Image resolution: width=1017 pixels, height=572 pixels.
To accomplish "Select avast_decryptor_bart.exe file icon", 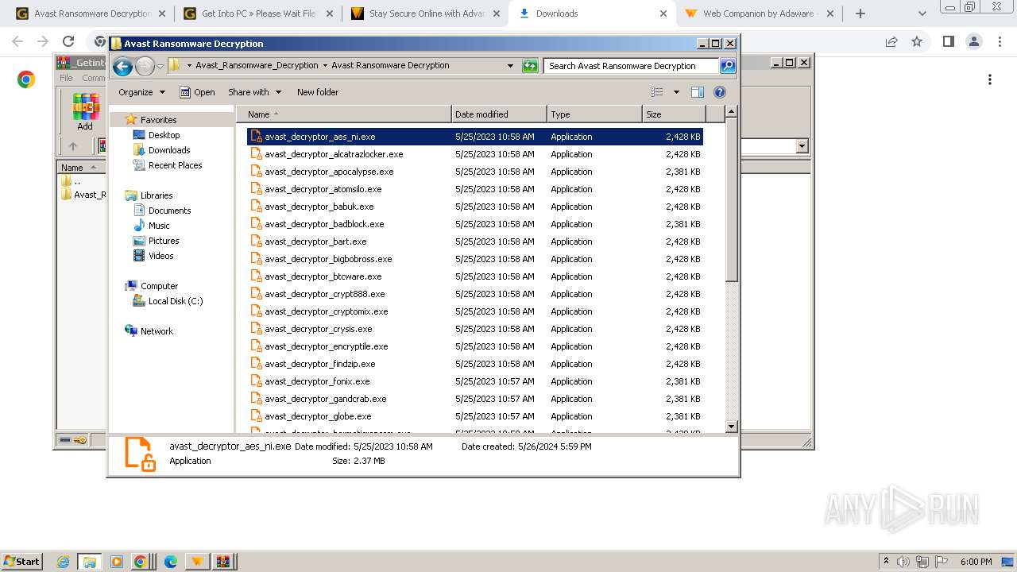I will (x=256, y=242).
